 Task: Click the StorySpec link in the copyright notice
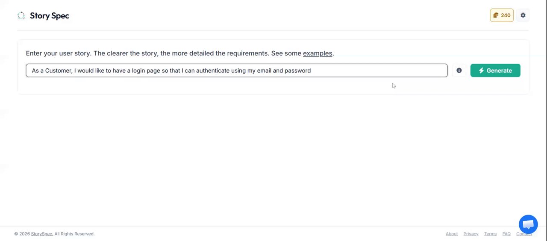(x=42, y=234)
